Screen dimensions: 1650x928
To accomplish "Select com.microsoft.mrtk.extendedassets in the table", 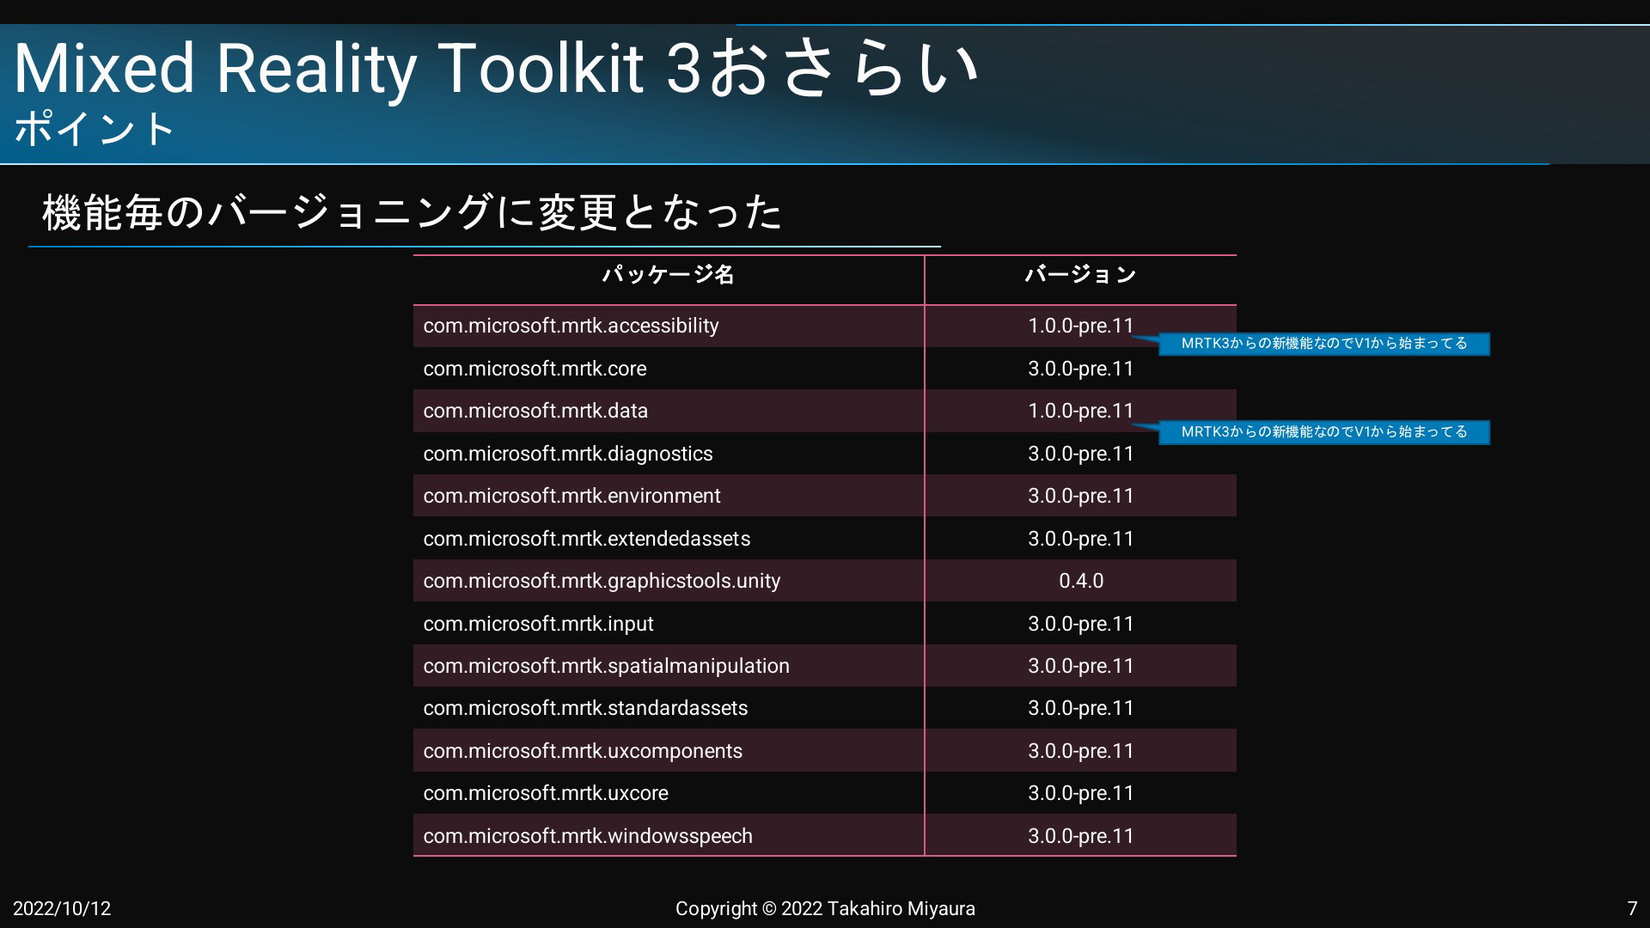I will pyautogui.click(x=586, y=539).
